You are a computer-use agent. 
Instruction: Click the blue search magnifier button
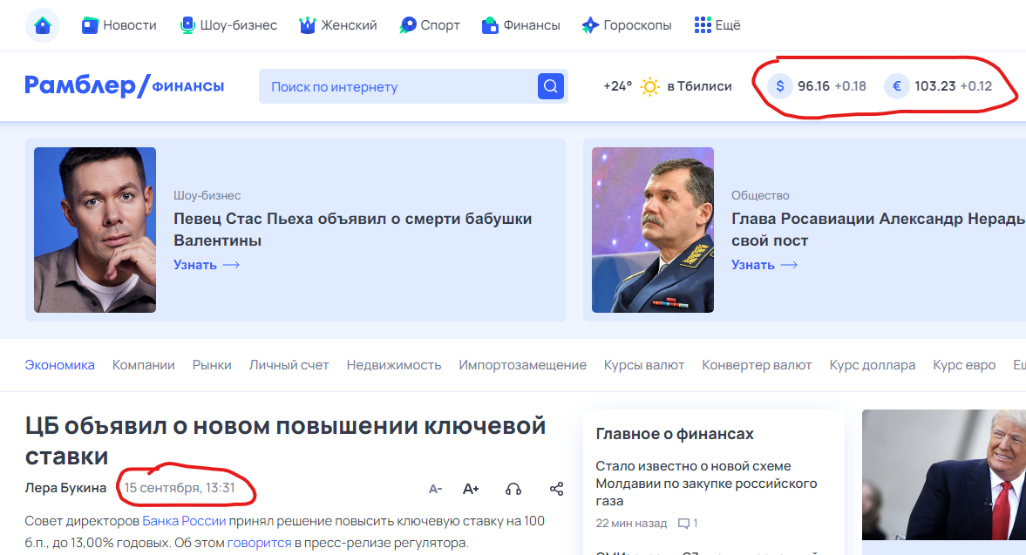[551, 86]
